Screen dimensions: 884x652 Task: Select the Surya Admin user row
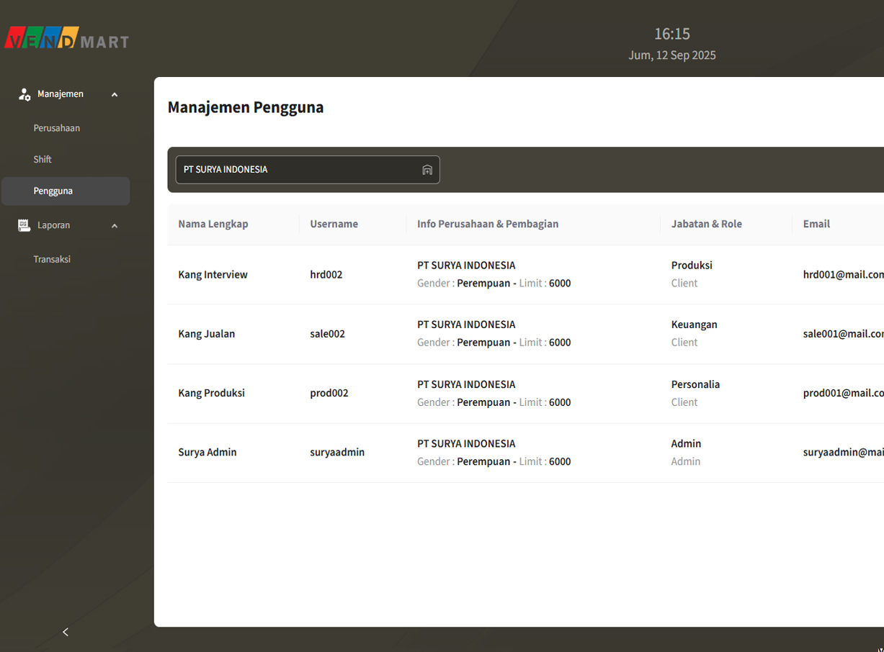point(207,452)
